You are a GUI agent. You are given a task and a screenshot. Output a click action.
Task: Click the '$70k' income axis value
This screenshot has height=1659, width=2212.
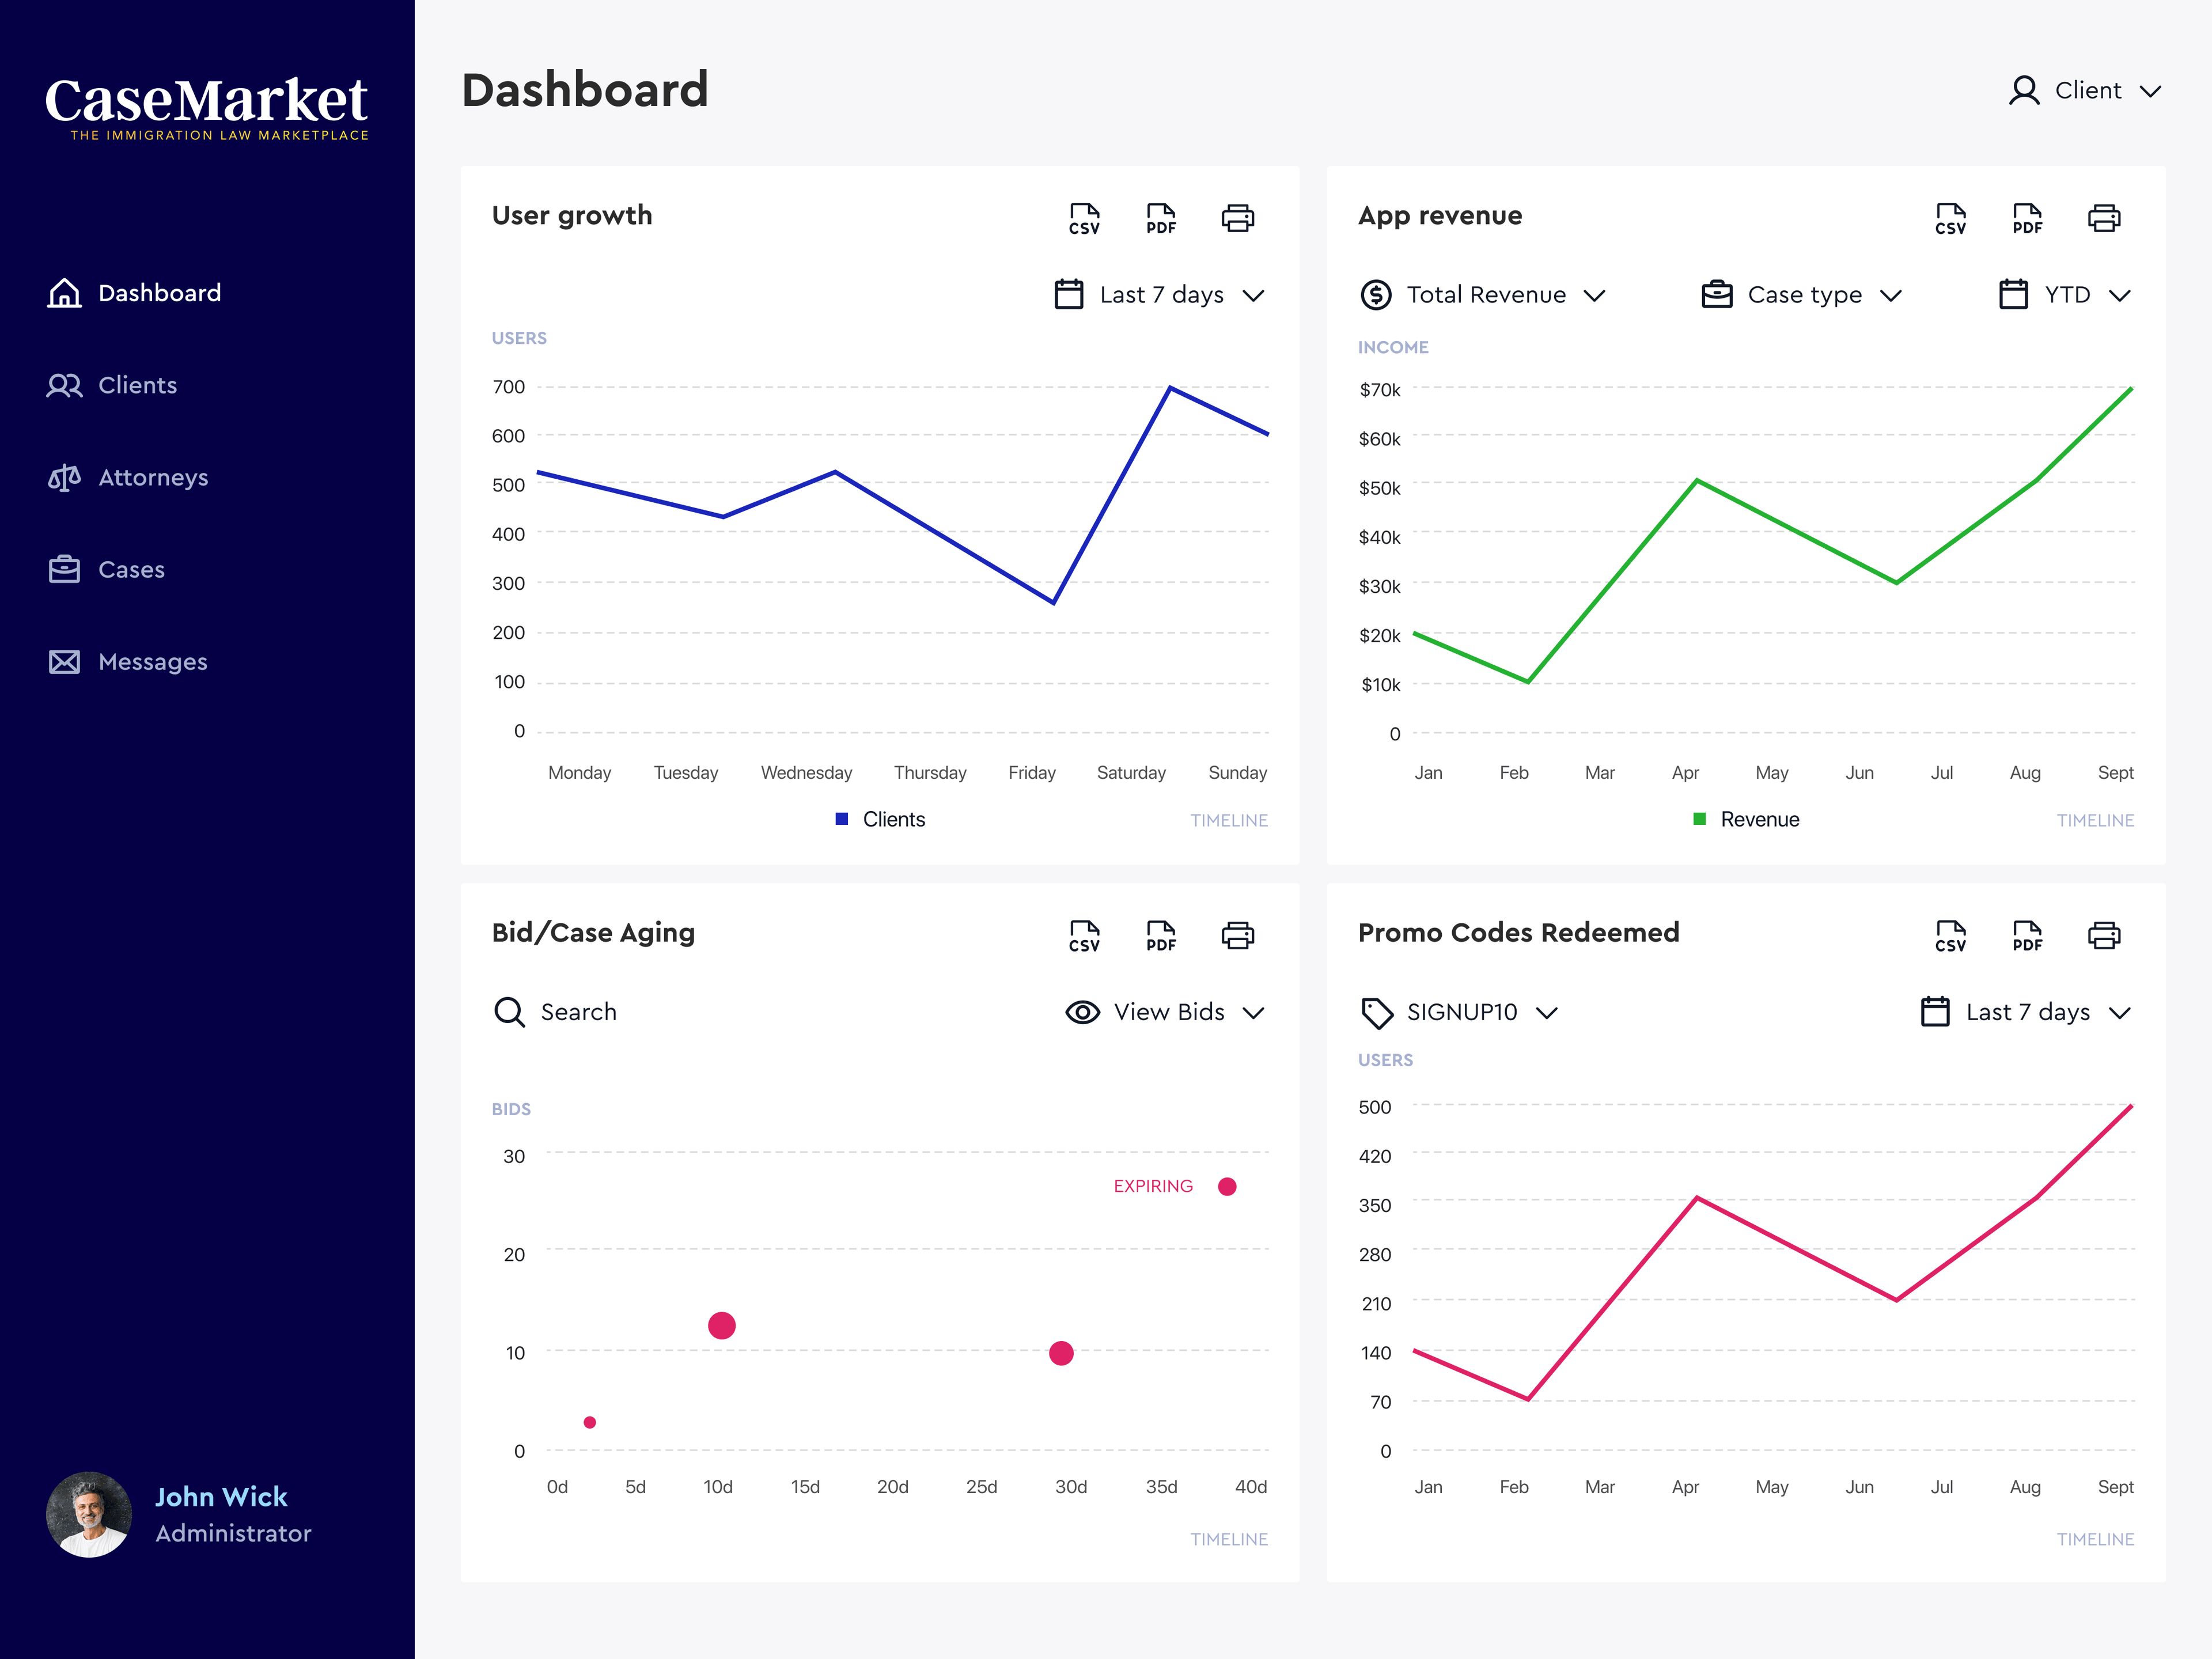(1380, 390)
